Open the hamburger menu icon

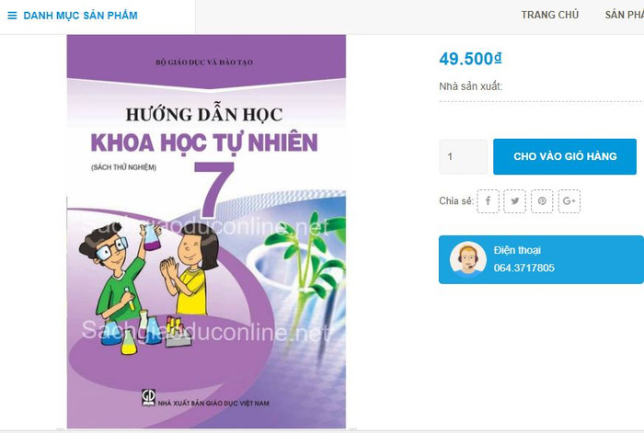click(12, 16)
